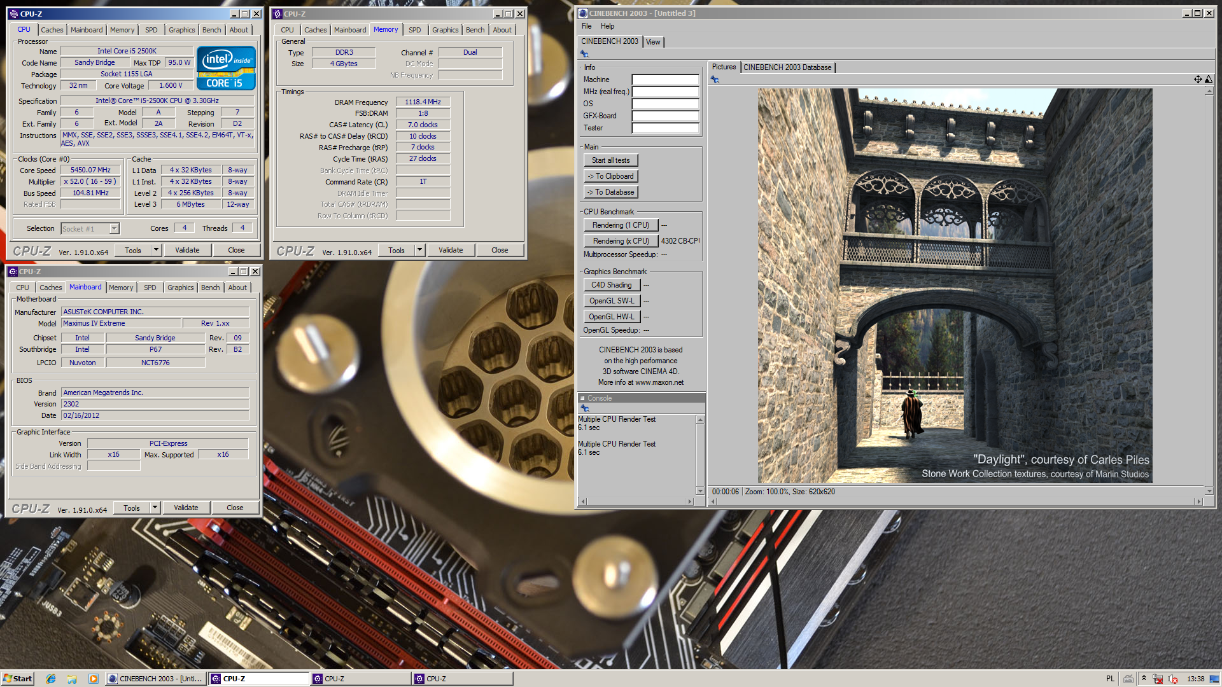Open the Help menu in CINEBENCH
Viewport: 1222px width, 687px height.
tap(607, 26)
